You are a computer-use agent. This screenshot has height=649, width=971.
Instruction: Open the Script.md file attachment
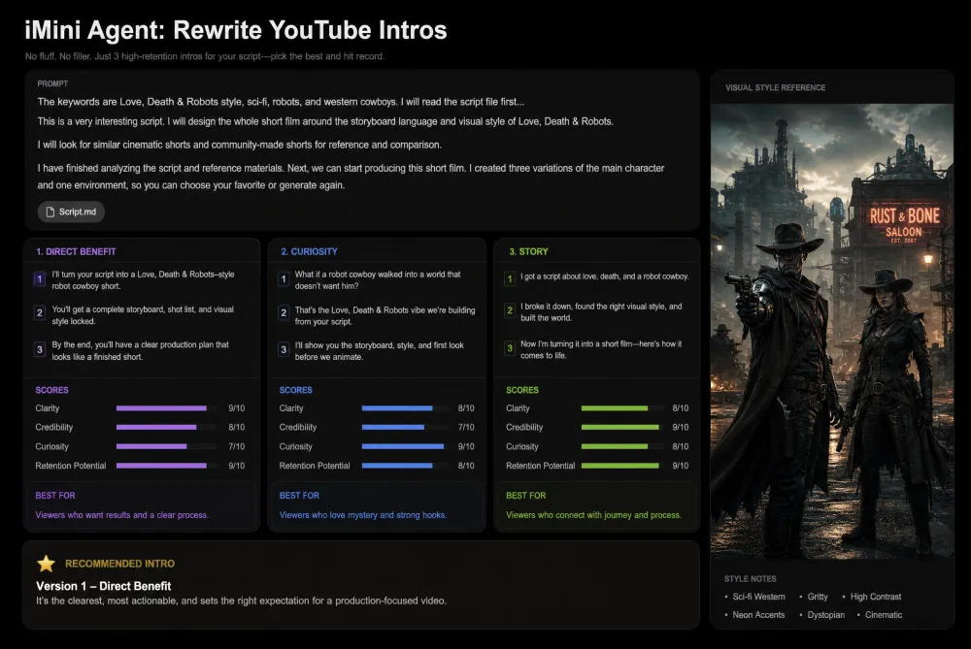(x=71, y=211)
